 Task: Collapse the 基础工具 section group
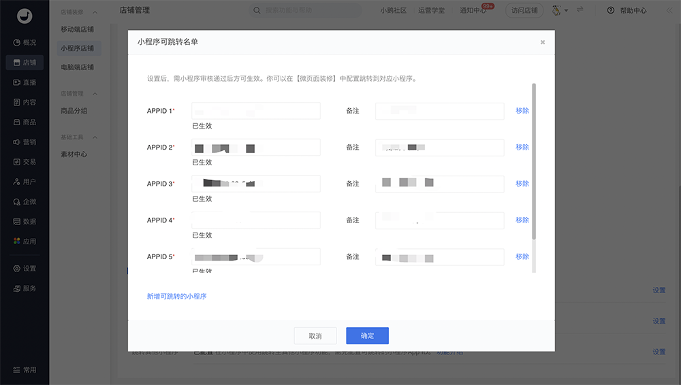pyautogui.click(x=95, y=137)
